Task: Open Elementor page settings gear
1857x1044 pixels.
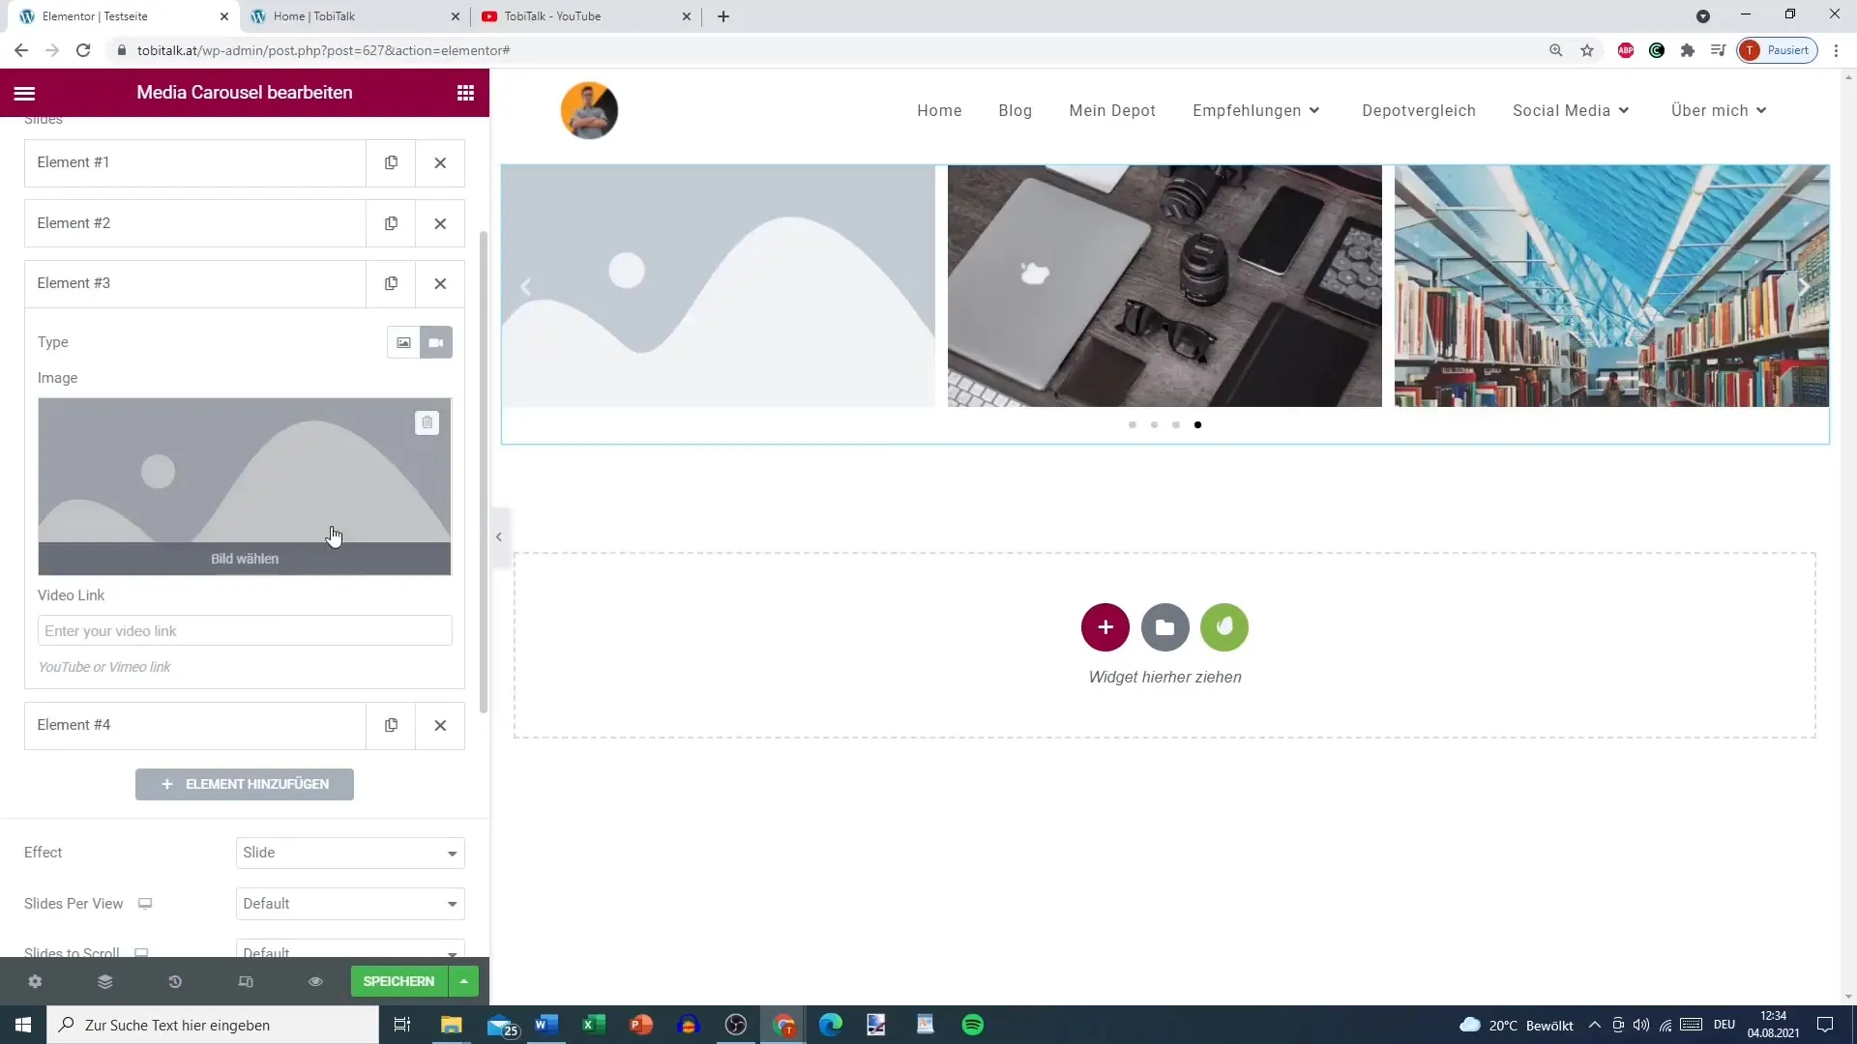Action: pyautogui.click(x=35, y=981)
